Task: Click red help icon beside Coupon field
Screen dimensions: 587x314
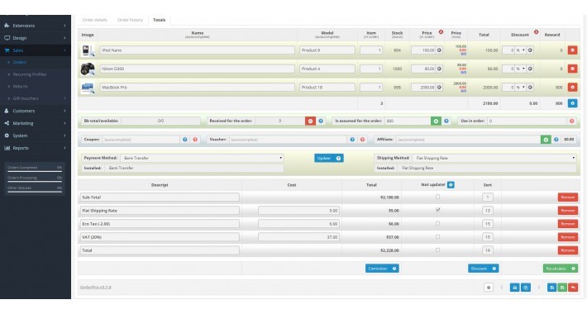Action: (x=195, y=139)
